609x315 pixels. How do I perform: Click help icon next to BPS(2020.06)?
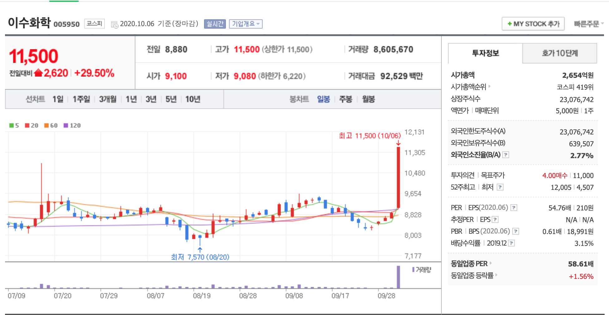516,231
